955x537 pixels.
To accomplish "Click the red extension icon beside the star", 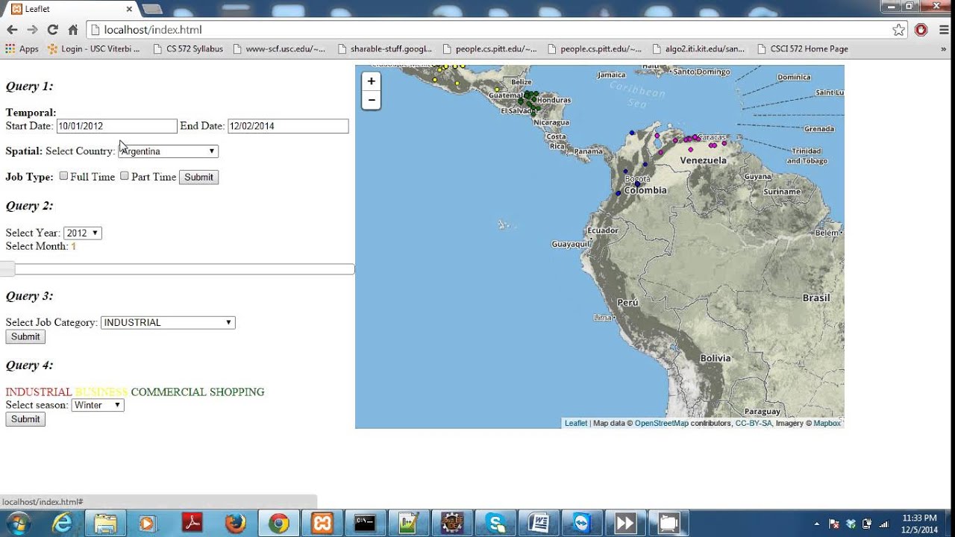I will [921, 30].
